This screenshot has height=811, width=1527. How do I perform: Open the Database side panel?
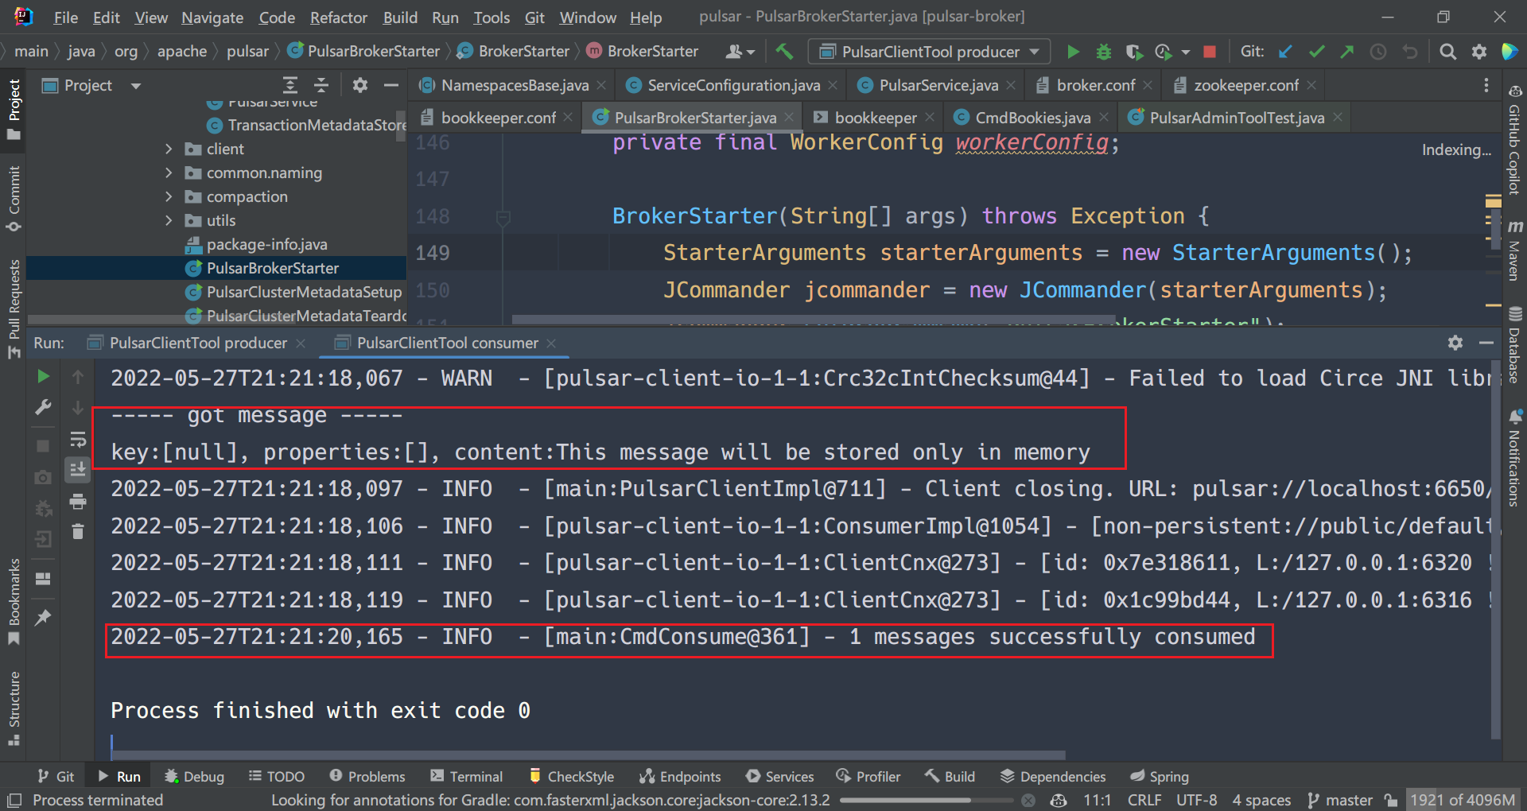click(1514, 344)
